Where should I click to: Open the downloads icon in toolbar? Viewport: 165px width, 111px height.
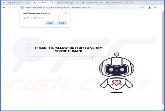(x=149, y=7)
